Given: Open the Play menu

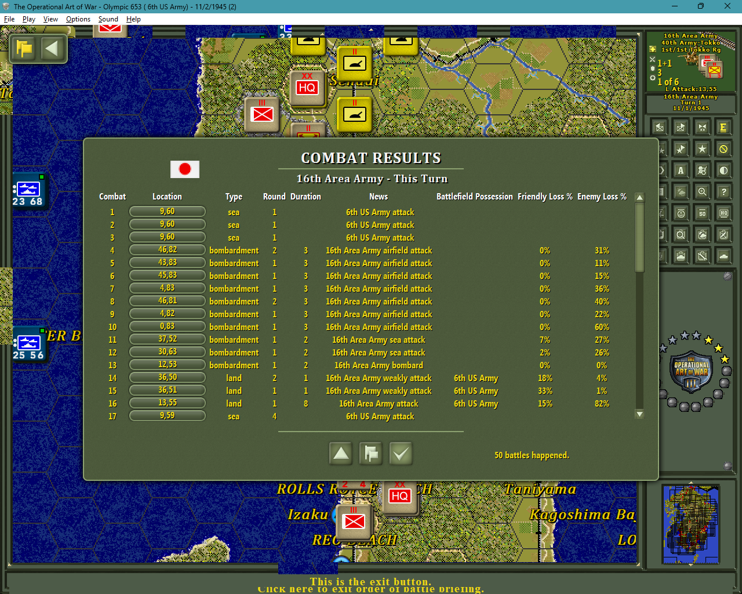Looking at the screenshot, I should click(x=29, y=19).
